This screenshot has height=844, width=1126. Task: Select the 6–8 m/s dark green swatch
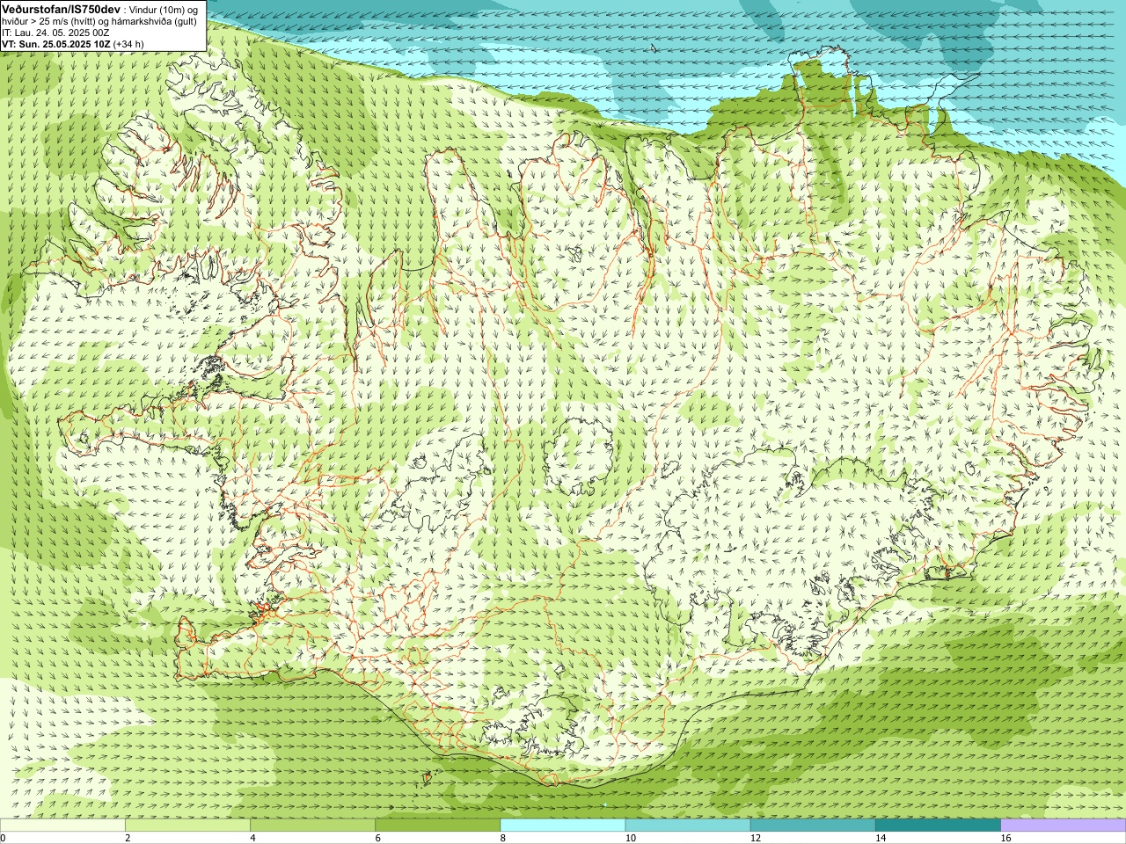tap(438, 826)
